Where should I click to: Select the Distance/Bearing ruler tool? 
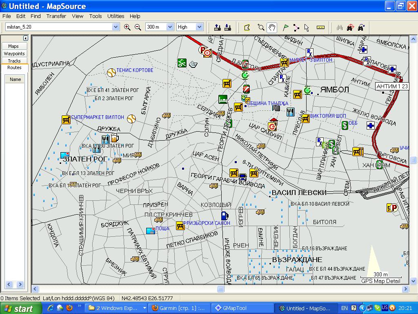tap(320, 27)
